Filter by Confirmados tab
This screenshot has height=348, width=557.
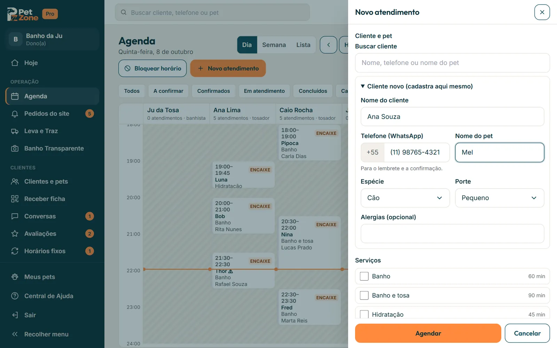214,91
